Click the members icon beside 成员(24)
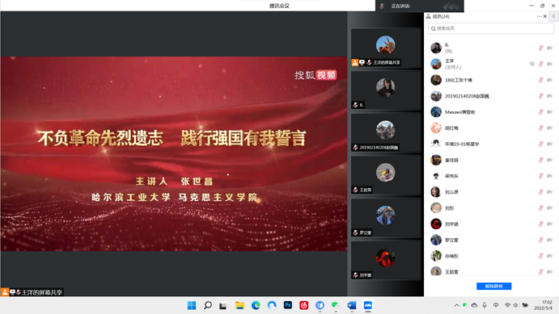Screen dimensions: 559x314 click(x=428, y=16)
